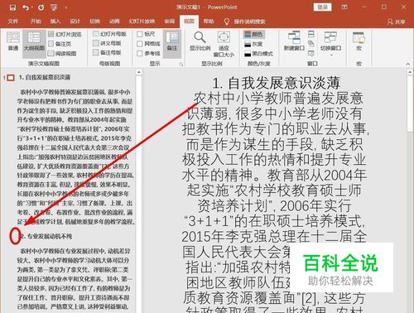414x313 pixels.
Task: Click outline heading '1. 自我发展意识淡薄'
Action: pyautogui.click(x=45, y=77)
